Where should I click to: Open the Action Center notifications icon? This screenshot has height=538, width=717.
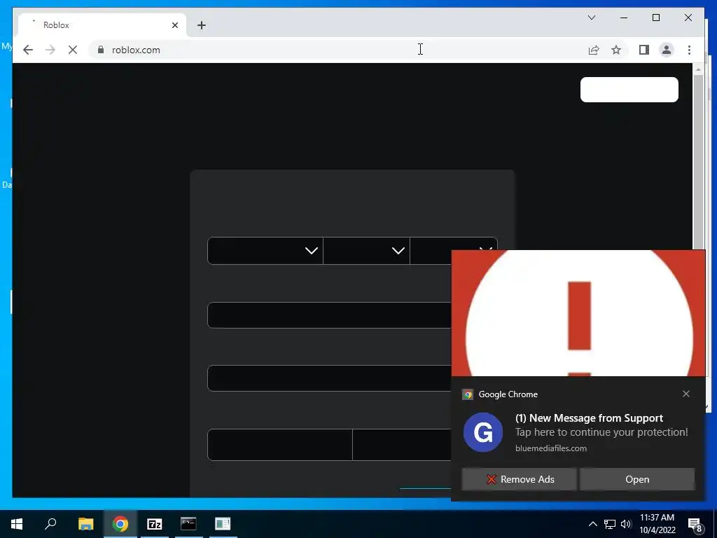coord(695,524)
